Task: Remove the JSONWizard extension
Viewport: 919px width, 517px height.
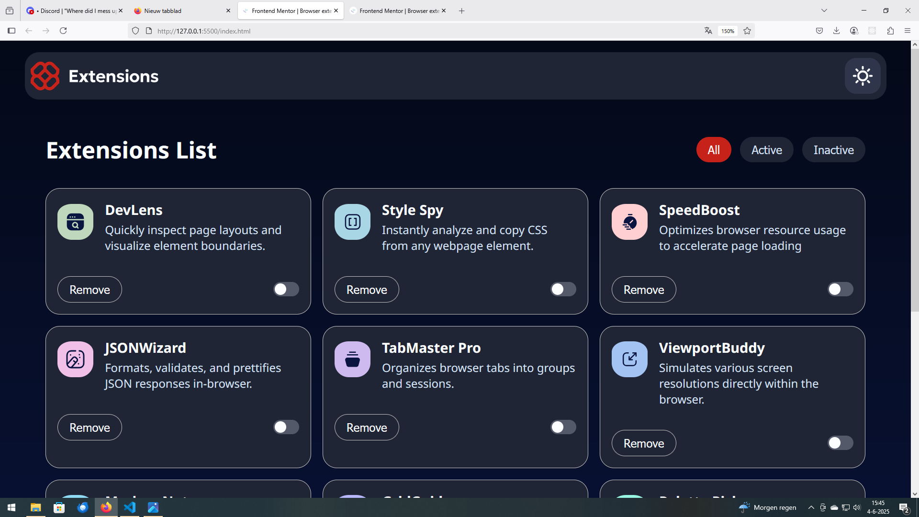Action: 90,427
